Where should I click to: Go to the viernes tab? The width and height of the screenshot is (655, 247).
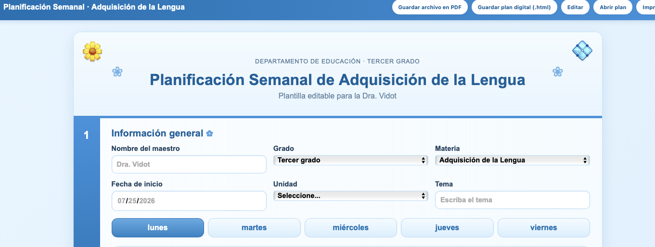(x=544, y=228)
